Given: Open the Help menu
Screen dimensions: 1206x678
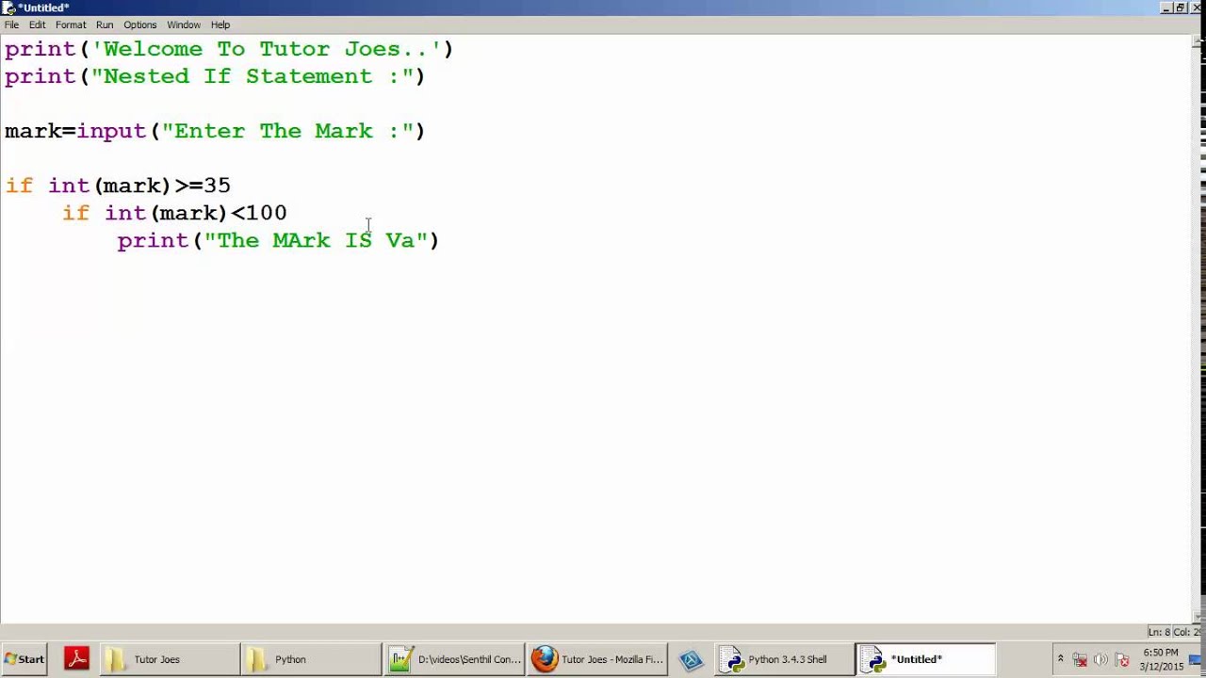Looking at the screenshot, I should pyautogui.click(x=220, y=24).
